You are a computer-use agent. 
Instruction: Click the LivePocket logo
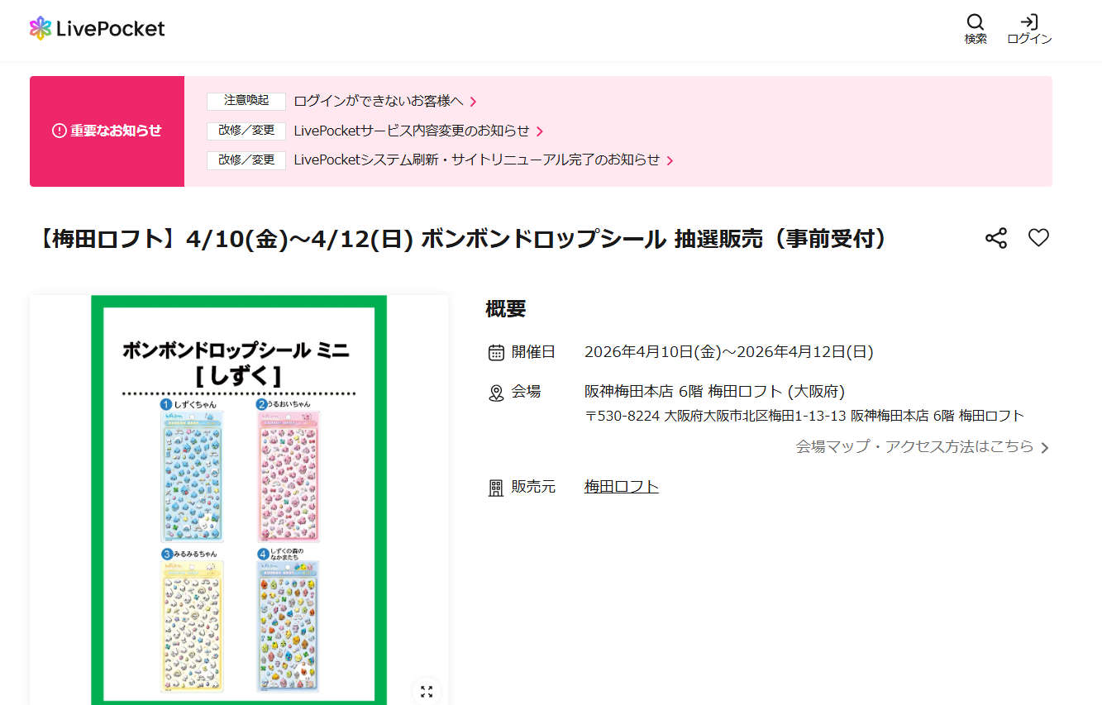pos(97,29)
